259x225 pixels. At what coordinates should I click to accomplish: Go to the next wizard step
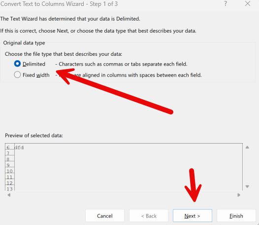tap(193, 216)
